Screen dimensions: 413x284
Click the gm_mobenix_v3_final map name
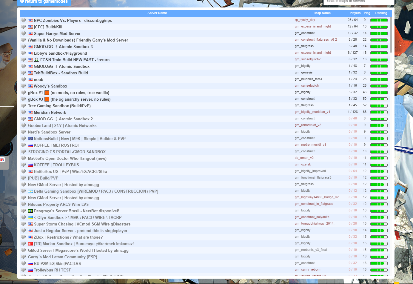pyautogui.click(x=311, y=250)
